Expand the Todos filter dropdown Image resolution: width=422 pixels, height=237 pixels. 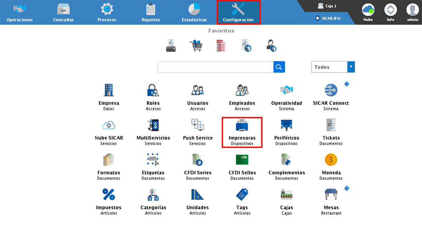[351, 67]
